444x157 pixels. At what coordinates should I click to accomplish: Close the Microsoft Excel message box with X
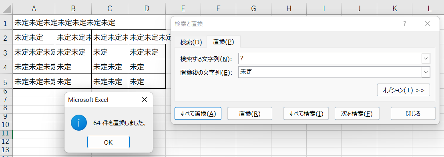(x=145, y=99)
